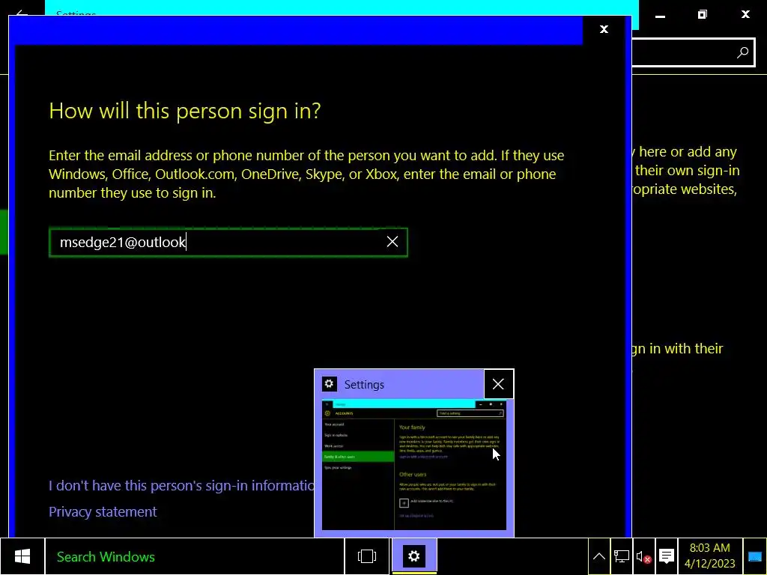The image size is (767, 575).
Task: Click the Settings gear taskbar button
Action: (x=413, y=556)
